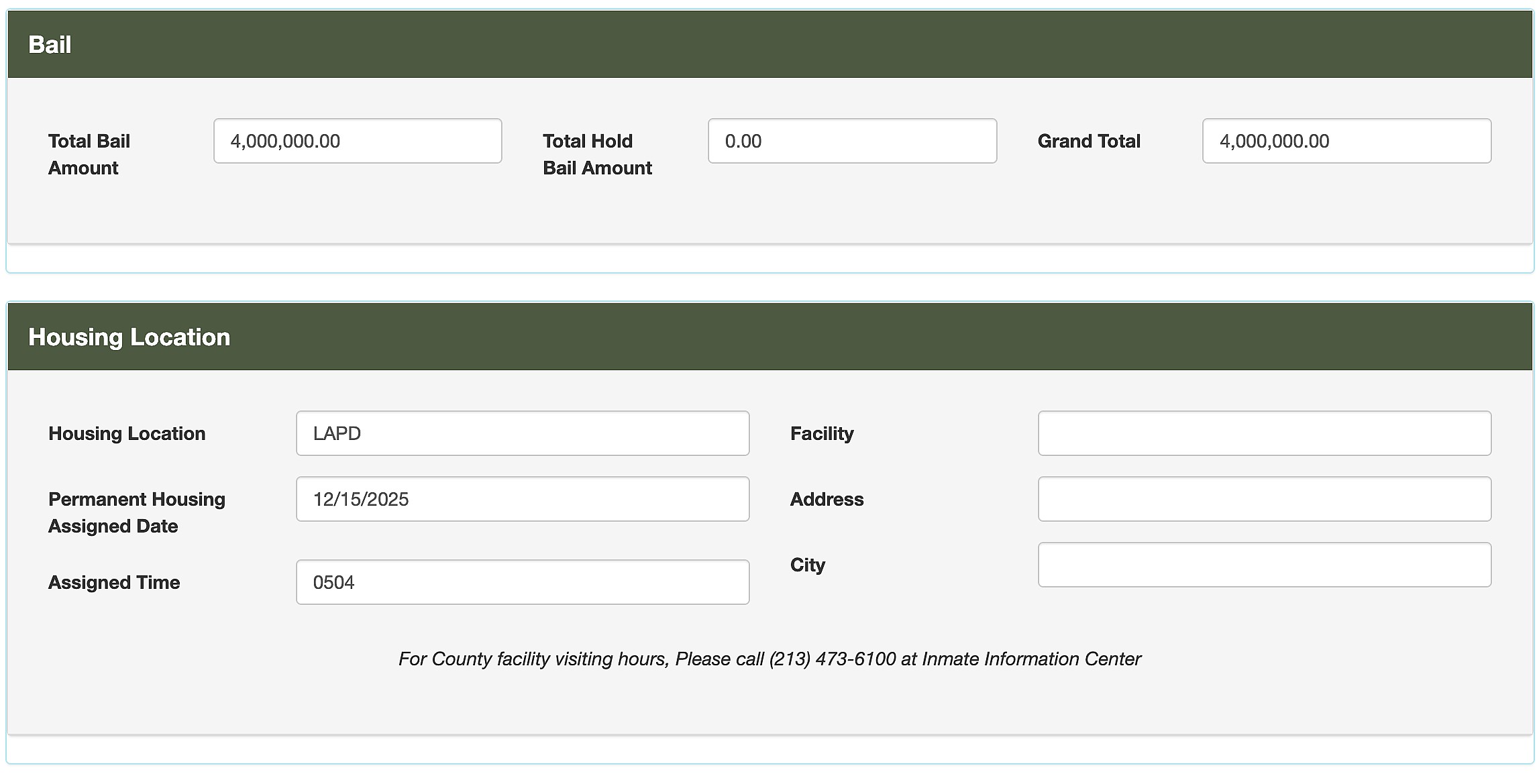Click the Facility label
The width and height of the screenshot is (1539, 782).
point(822,433)
